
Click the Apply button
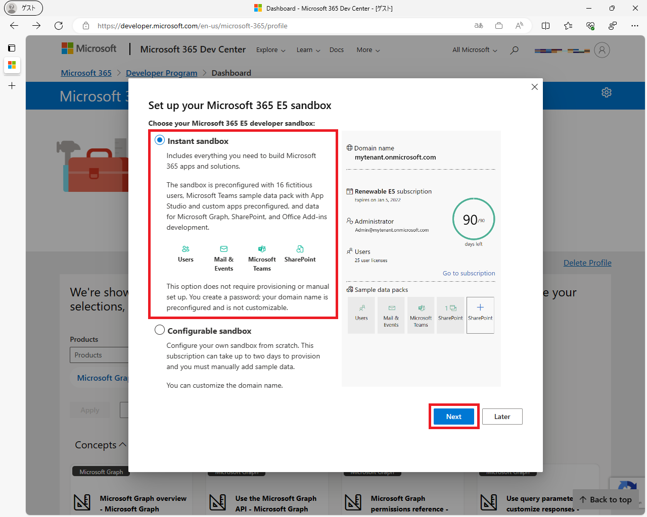90,410
